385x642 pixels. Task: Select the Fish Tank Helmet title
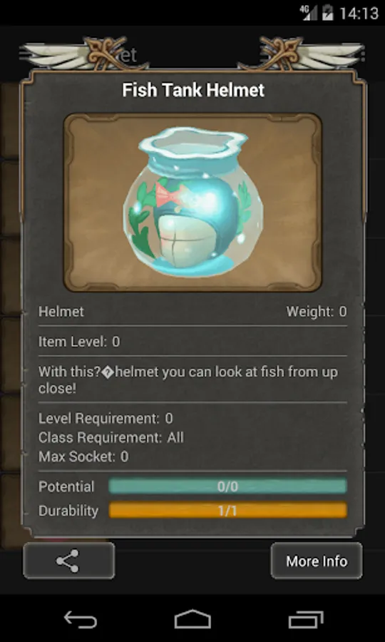tap(193, 91)
